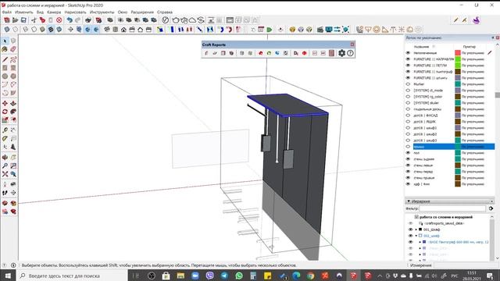This screenshot has width=500, height=281.
Task: Open Craft Reports settings gear
Action: tap(342, 53)
